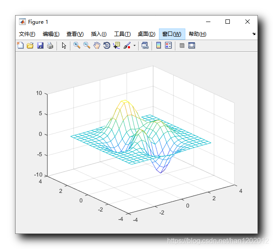
Task: Click the New Figure toolbar icon
Action: tap(20, 46)
